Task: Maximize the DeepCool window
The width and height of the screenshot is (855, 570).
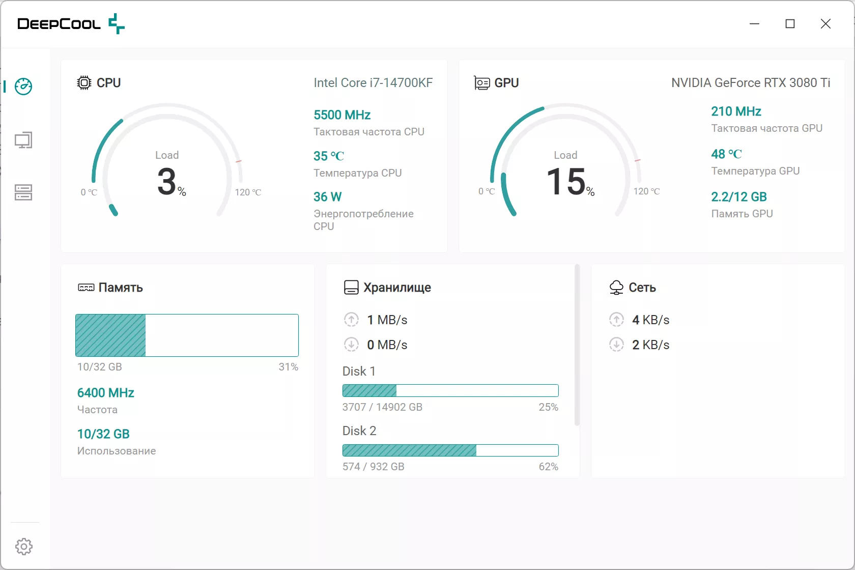Action: pyautogui.click(x=790, y=24)
